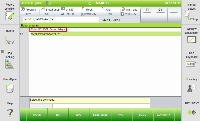Click the MOVE P,S=60% record condition box
This screenshot has width=200, height=121.
61,19
